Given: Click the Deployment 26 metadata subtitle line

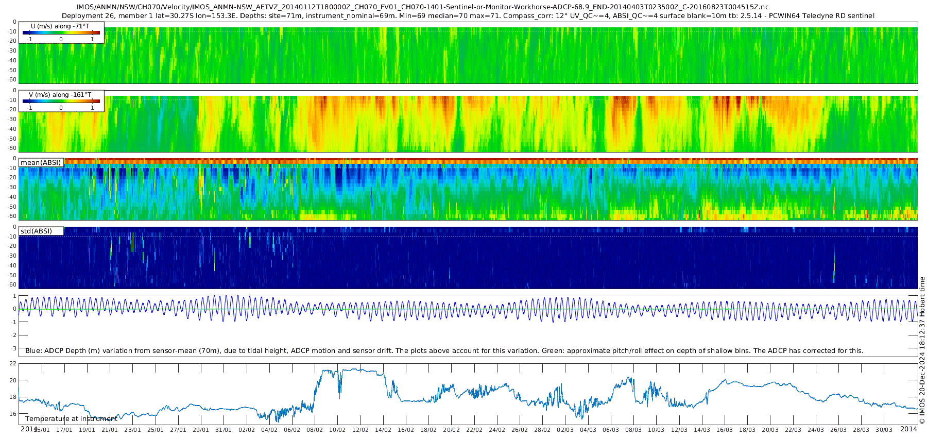Looking at the screenshot, I should click(468, 16).
